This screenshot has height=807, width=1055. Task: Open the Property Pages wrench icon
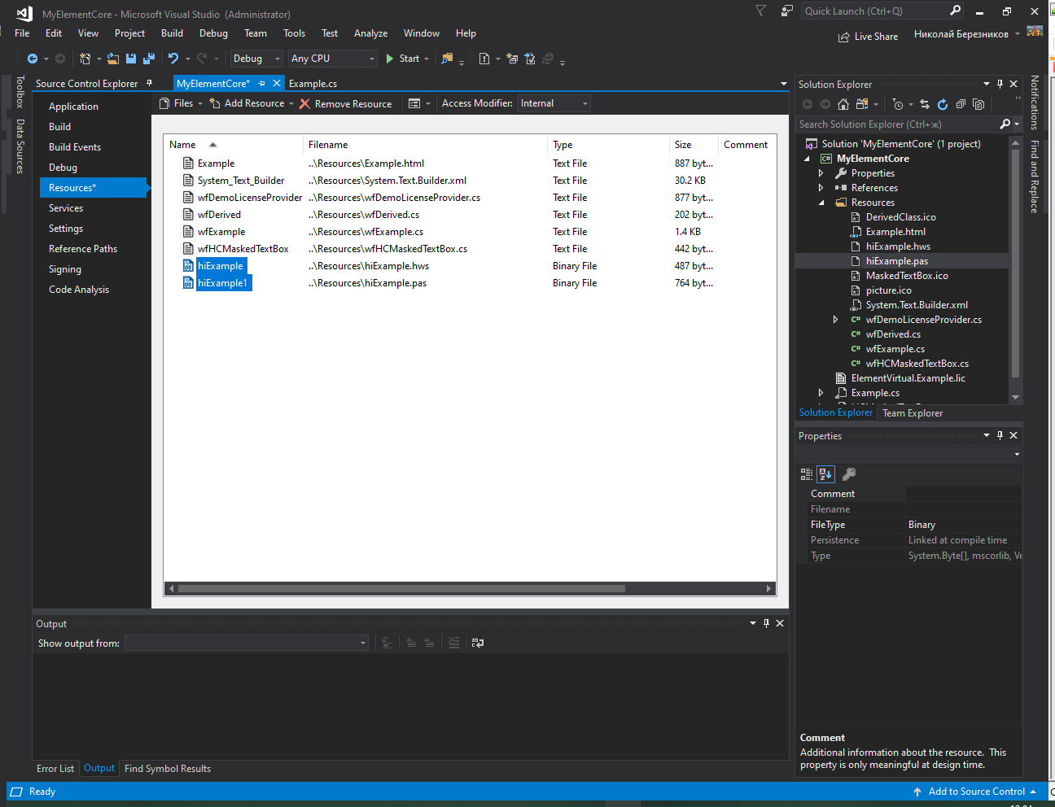tap(848, 474)
